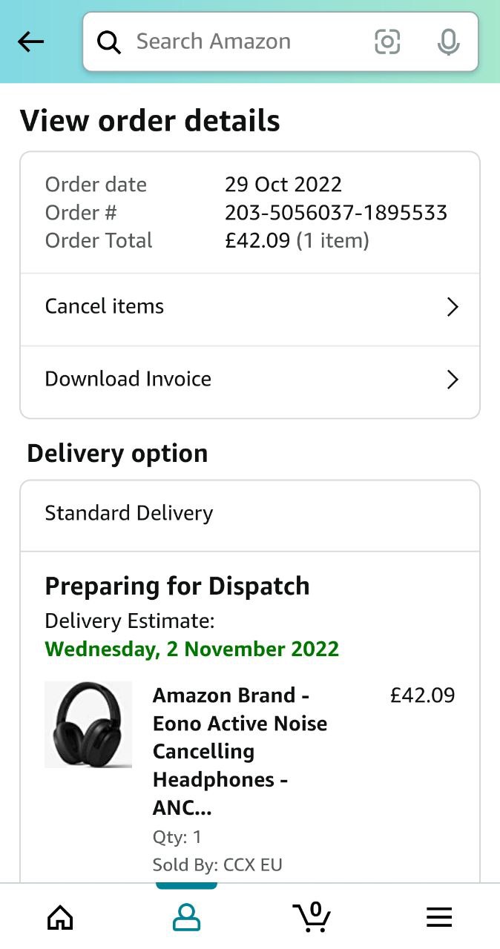Tap the Sold By: CCX EU text
Viewport: 500px width, 949px height.
pos(217,864)
